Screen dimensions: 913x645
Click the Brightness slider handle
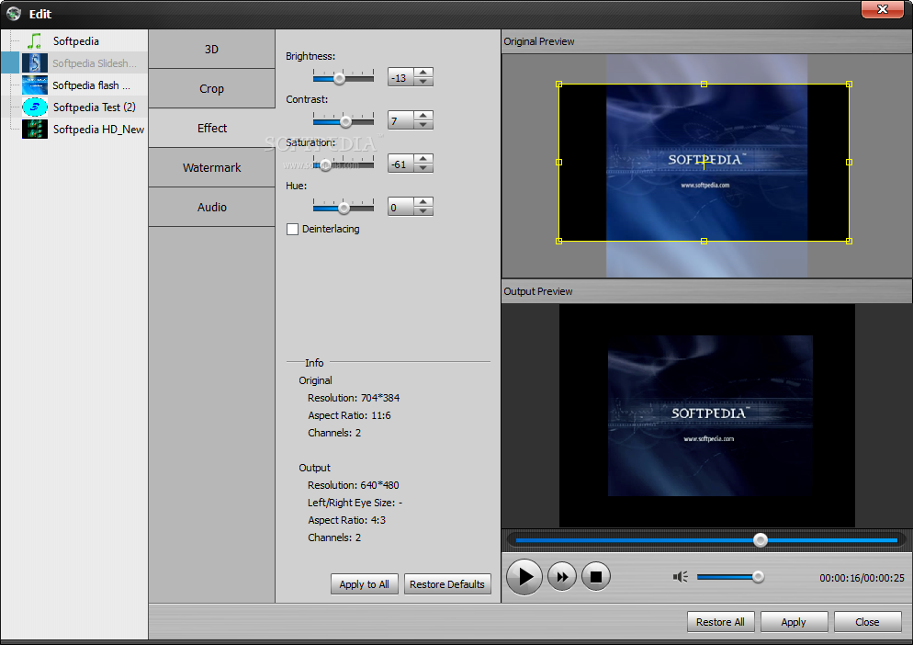[x=339, y=78]
